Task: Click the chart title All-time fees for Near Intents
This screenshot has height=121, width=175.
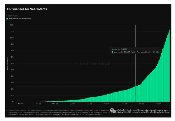Action: (x=27, y=9)
